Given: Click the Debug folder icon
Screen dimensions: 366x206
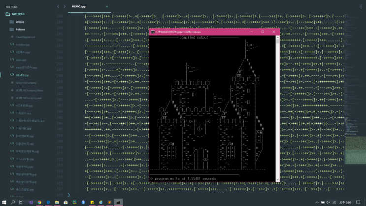Looking at the screenshot, I should click(12, 22).
